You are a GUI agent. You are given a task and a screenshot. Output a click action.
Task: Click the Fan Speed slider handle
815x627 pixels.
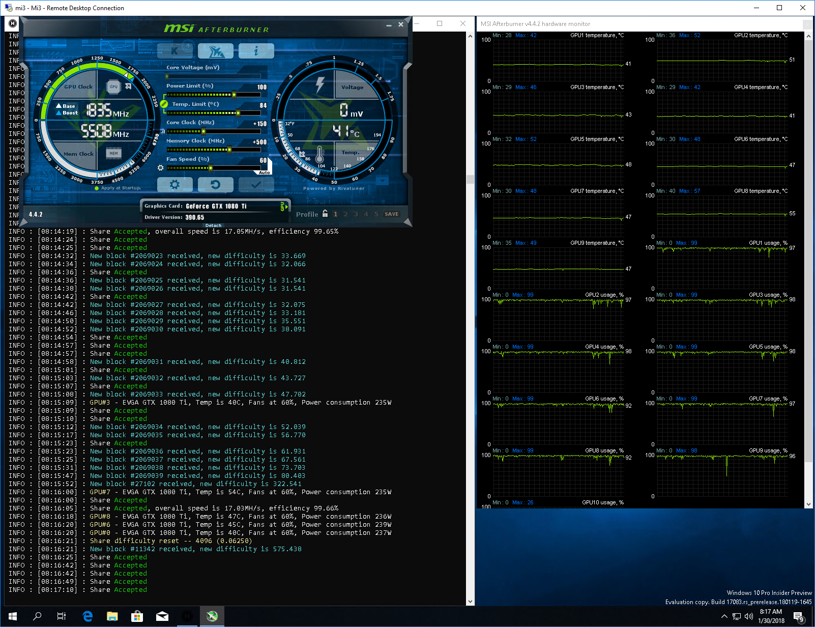tap(210, 167)
